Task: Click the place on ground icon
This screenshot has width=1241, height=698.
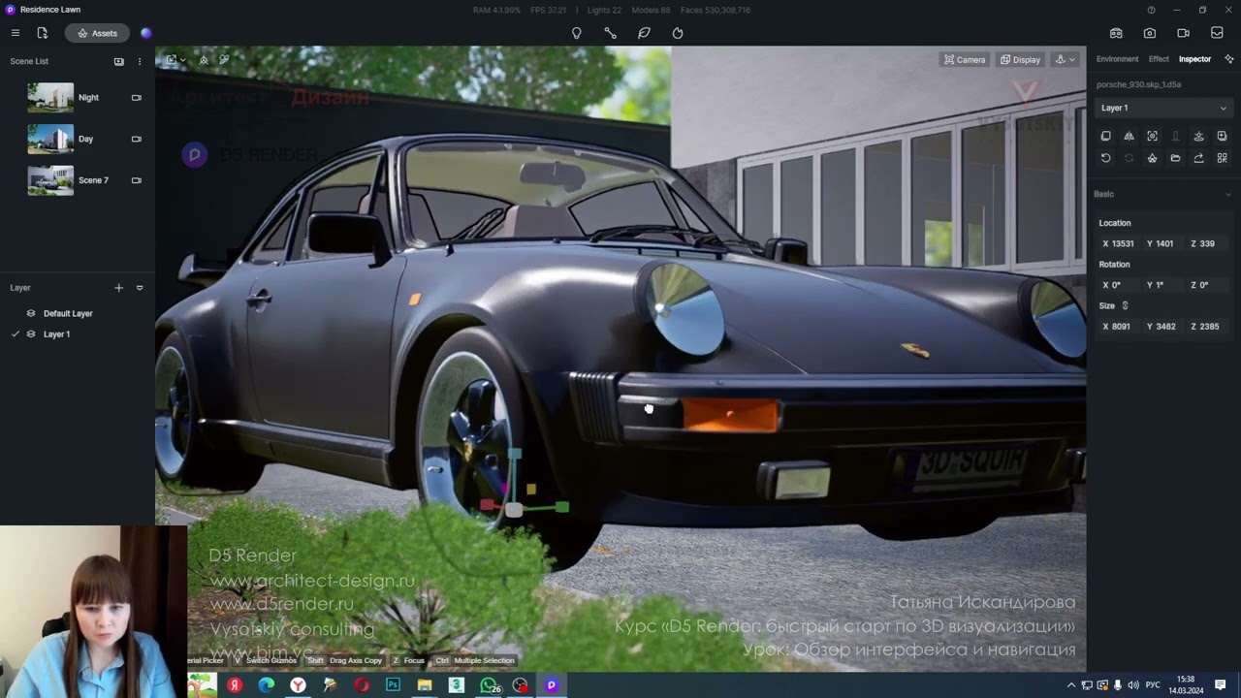Action: (x=1198, y=137)
